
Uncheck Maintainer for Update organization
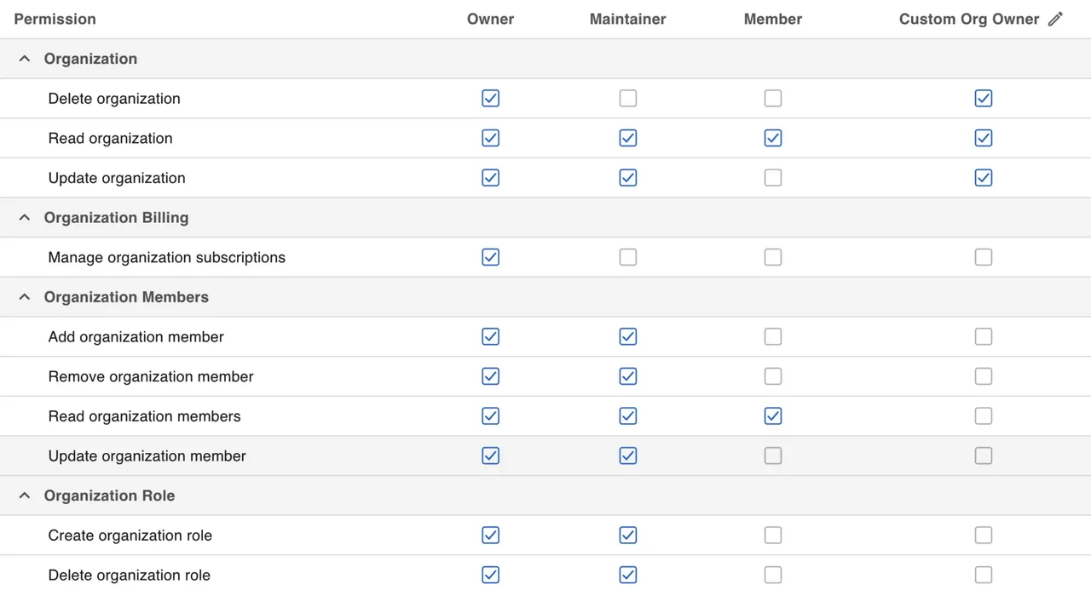click(x=628, y=178)
